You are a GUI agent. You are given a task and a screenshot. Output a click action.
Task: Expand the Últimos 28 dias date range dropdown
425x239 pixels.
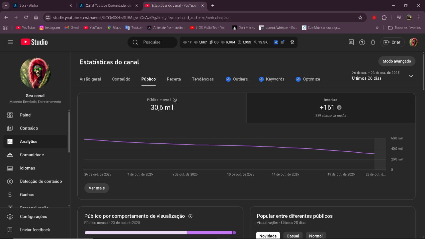[411, 76]
